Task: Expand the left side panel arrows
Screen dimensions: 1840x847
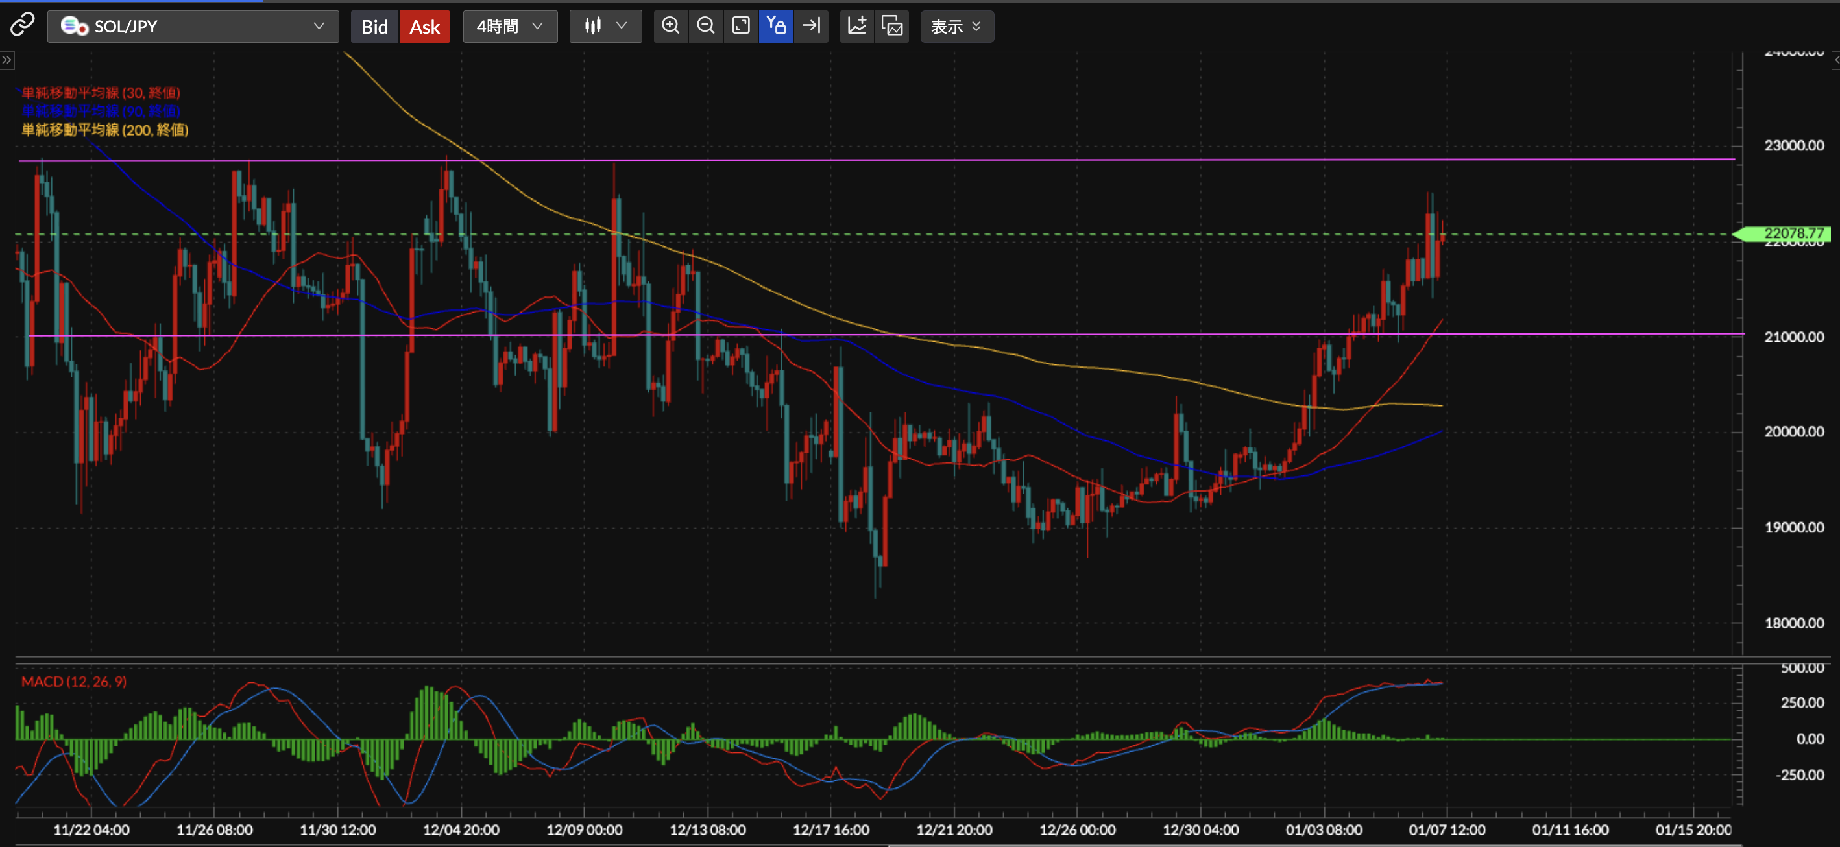Action: [x=6, y=60]
